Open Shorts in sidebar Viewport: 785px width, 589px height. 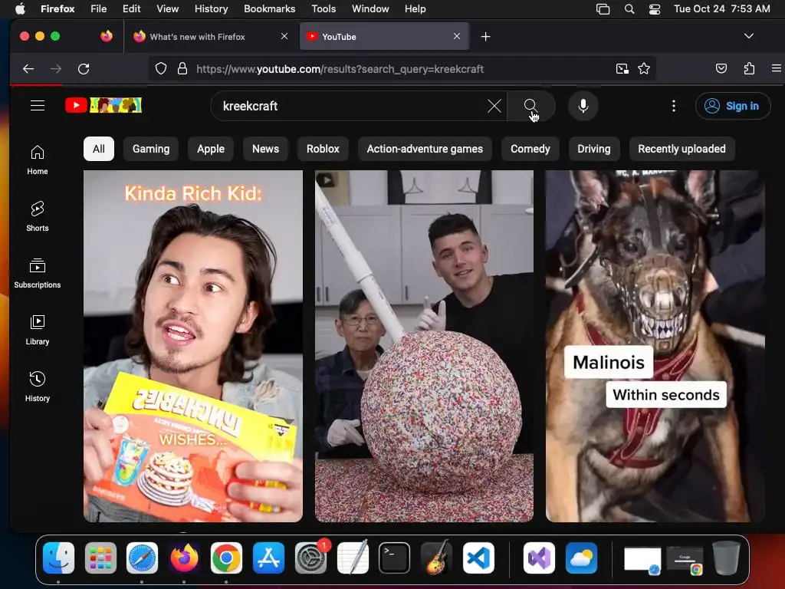pos(38,217)
